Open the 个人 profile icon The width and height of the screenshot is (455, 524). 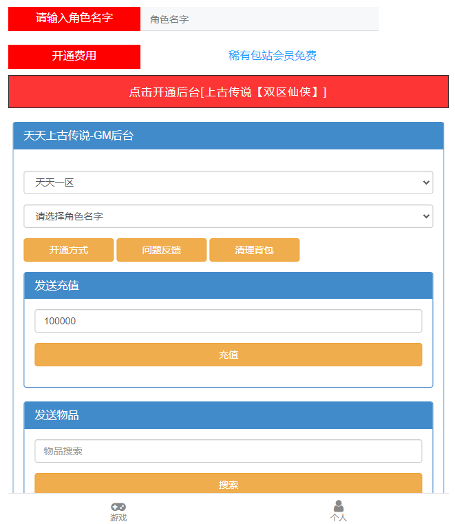pyautogui.click(x=339, y=506)
